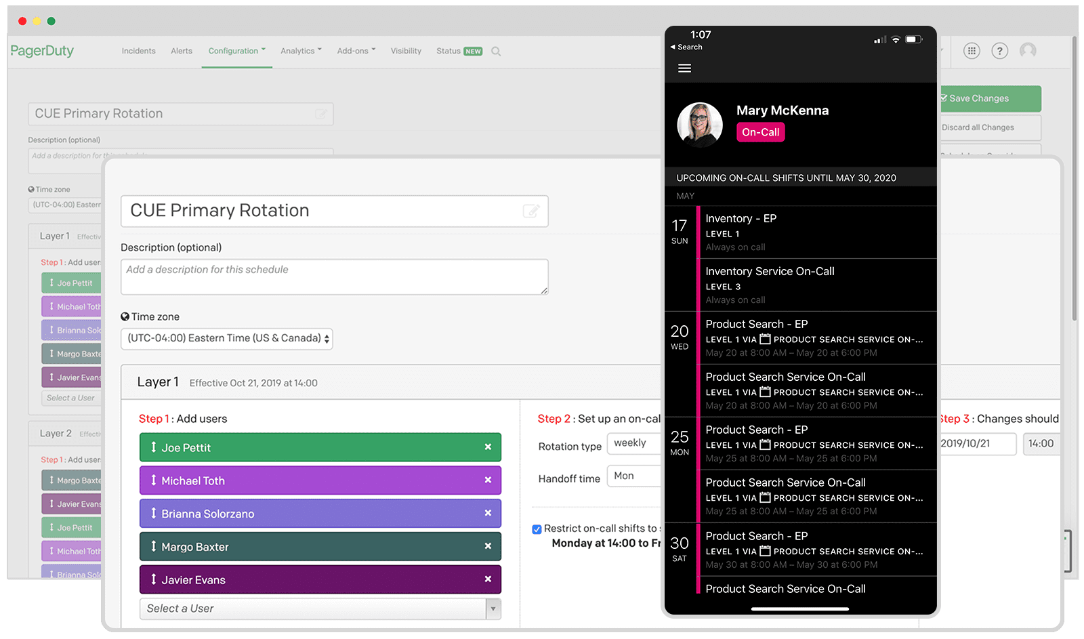
Task: Switch to the Incidents tab
Action: pos(138,51)
